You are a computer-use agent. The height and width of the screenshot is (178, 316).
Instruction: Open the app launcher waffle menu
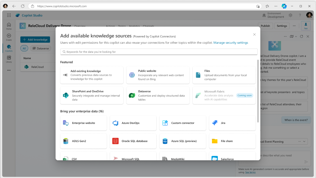(x=9, y=15)
